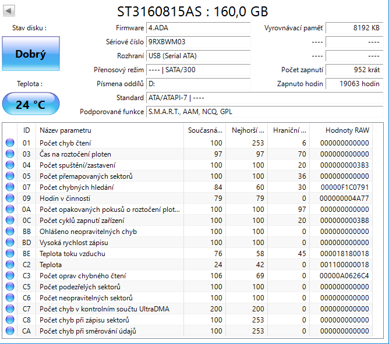Click RAW value 001100000018
The width and height of the screenshot is (389, 344).
pos(345,265)
